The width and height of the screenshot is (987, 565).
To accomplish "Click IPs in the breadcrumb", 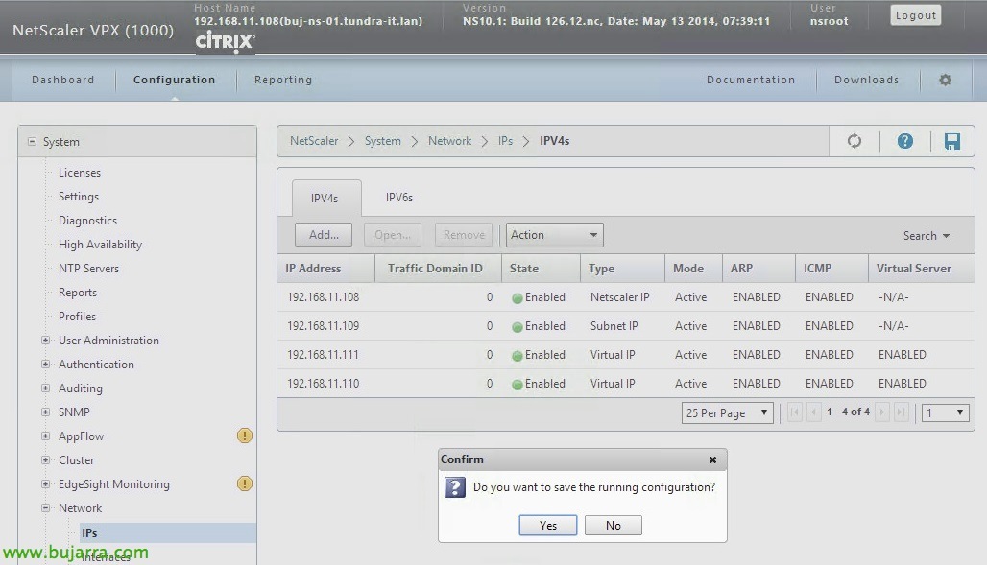I will [x=505, y=141].
